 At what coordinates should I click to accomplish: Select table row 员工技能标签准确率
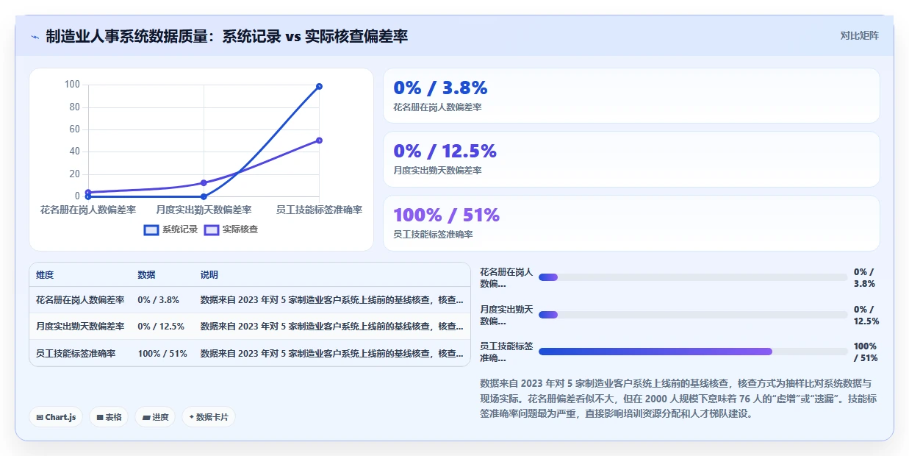pos(250,353)
